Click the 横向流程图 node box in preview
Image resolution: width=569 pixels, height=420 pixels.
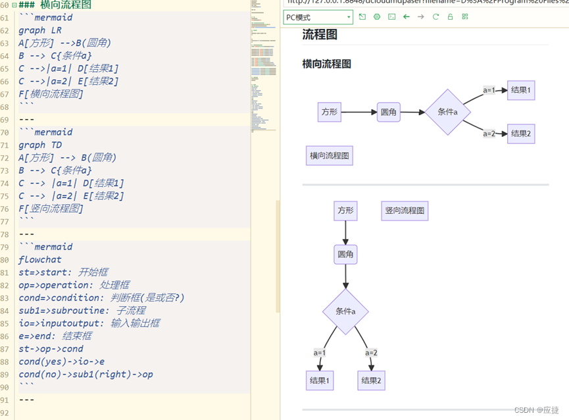330,156
